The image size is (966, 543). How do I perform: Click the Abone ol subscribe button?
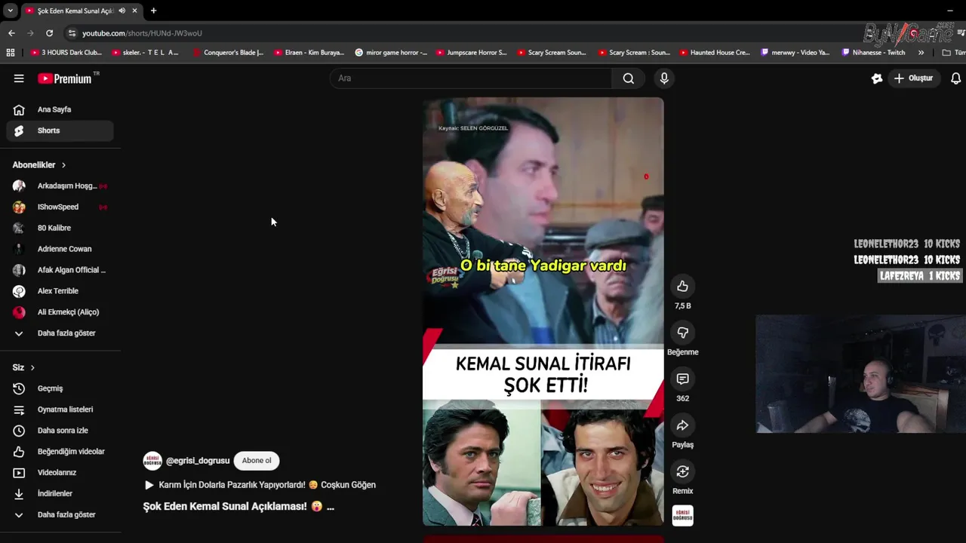(257, 461)
